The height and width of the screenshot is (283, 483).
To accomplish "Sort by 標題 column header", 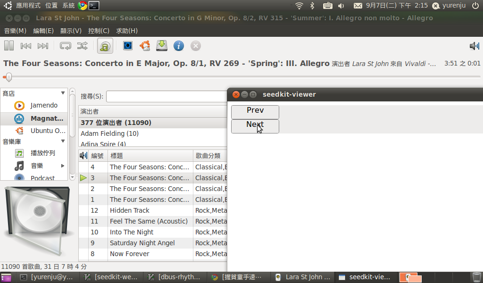I will click(150, 156).
